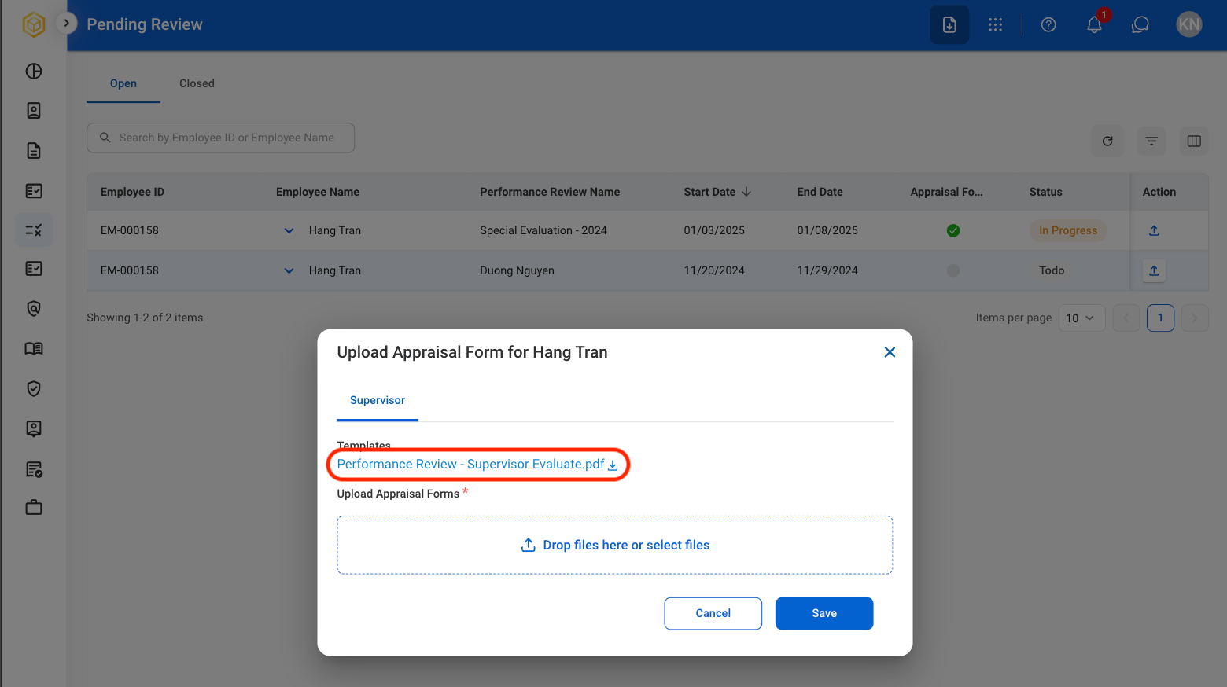Open the person card sidebar icon

point(34,428)
